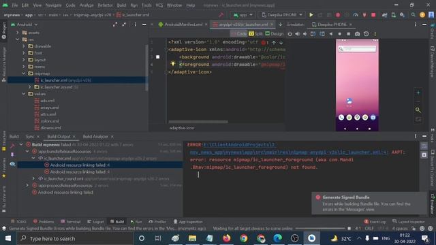Switch editor to Split view

point(256,33)
